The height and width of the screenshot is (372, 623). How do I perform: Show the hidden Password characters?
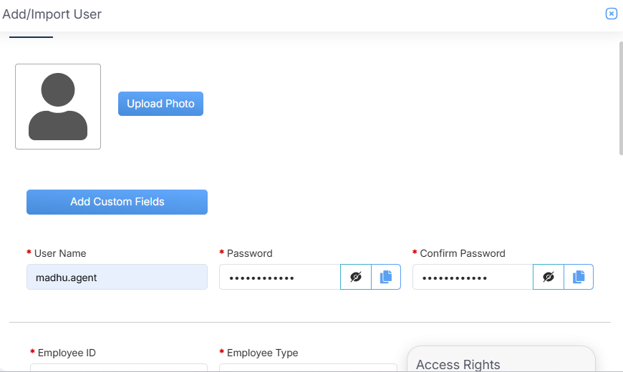coord(356,277)
